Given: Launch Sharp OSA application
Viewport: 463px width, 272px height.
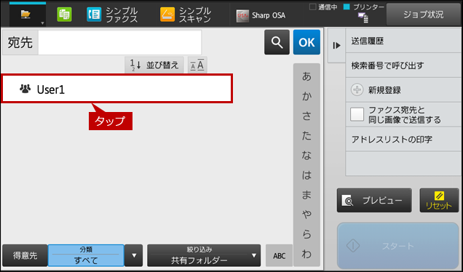Looking at the screenshot, I should pos(261,15).
